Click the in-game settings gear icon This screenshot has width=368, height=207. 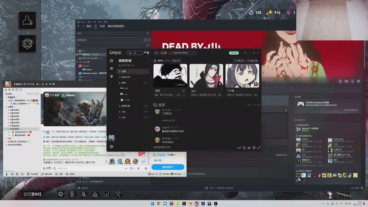coord(61,194)
